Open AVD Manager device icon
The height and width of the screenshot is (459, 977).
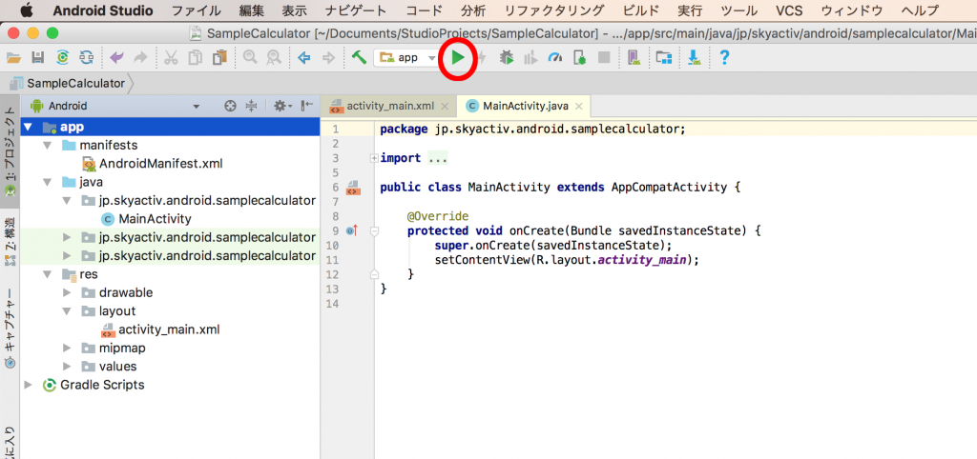pos(634,58)
